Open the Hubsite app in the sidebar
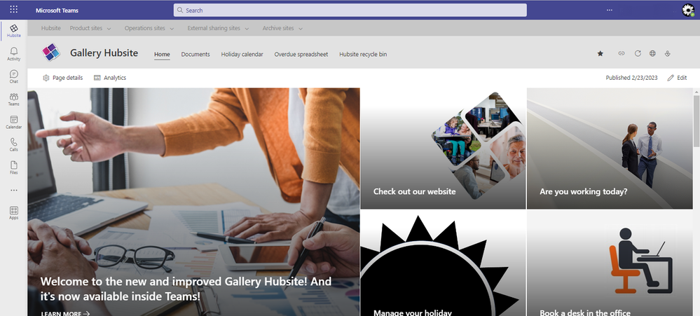The image size is (700, 316). pos(14,31)
